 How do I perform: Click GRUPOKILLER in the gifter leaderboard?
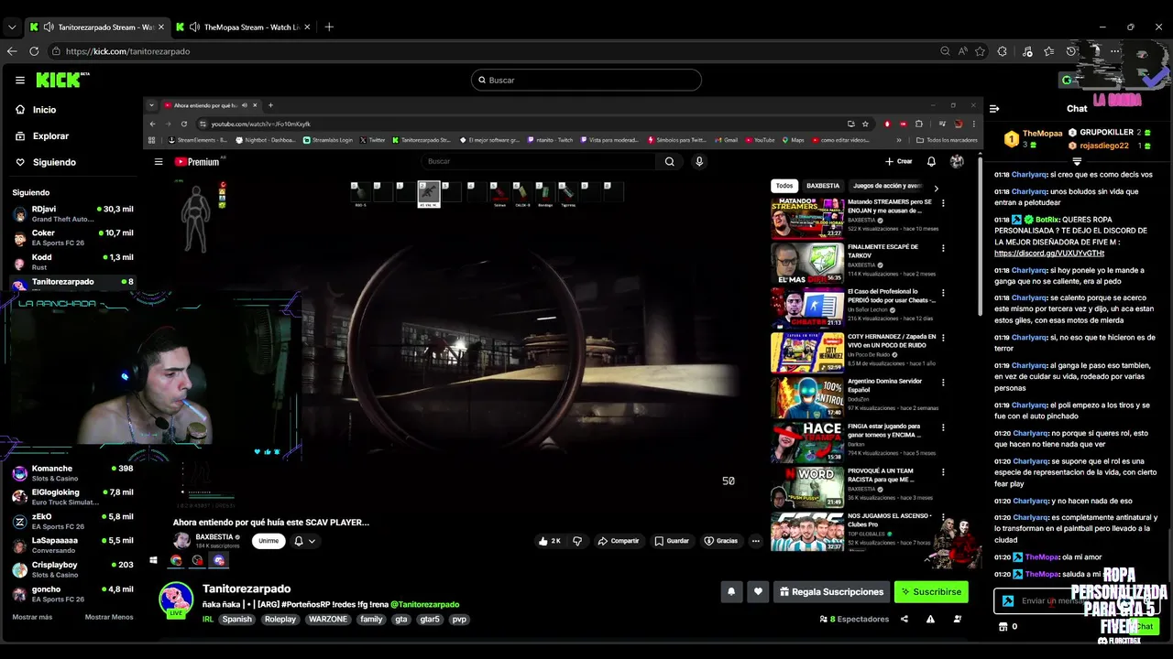pos(1109,133)
